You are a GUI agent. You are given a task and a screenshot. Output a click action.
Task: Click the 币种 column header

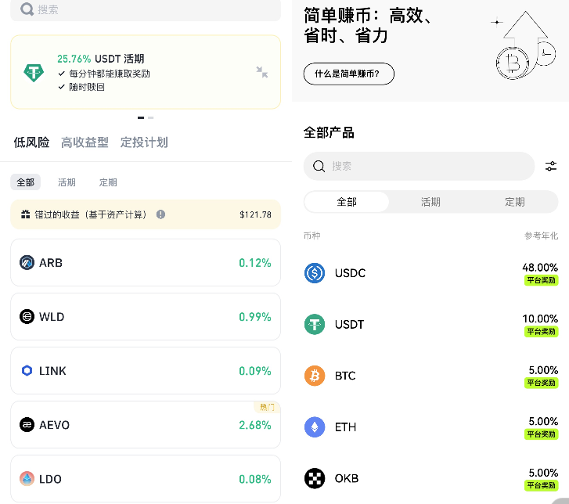(312, 236)
